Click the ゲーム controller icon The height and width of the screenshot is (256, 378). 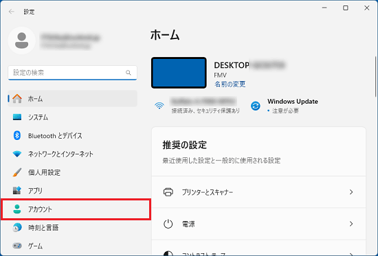pyautogui.click(x=17, y=246)
